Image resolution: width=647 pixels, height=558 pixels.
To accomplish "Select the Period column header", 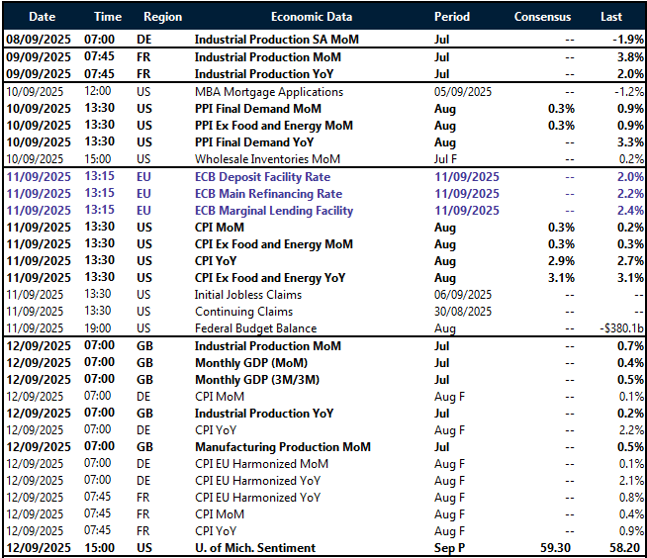I will pos(453,17).
